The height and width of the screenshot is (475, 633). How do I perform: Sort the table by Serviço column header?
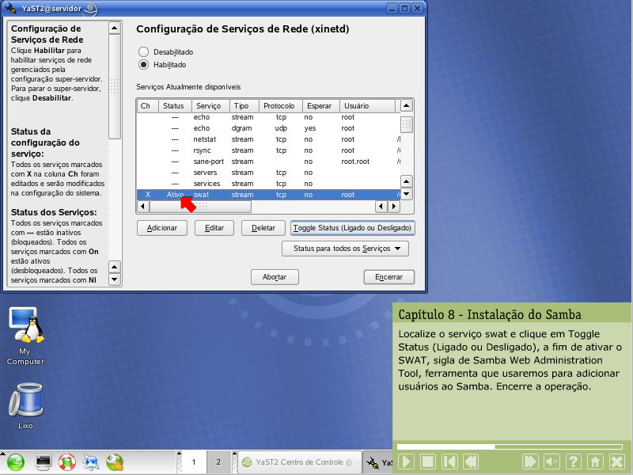(x=209, y=105)
